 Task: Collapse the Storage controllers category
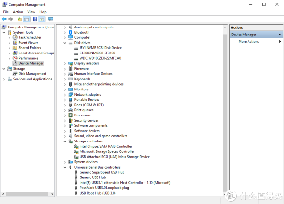[65, 142]
